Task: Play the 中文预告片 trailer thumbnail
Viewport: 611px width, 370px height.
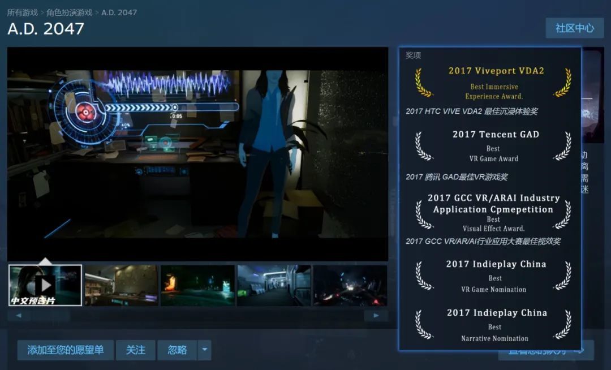Action: click(x=45, y=286)
